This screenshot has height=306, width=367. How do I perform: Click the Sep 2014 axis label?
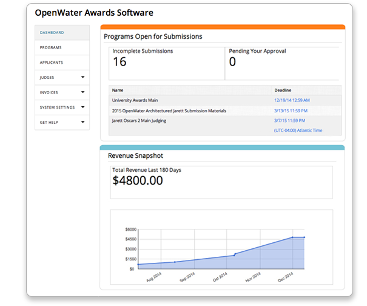187,277
